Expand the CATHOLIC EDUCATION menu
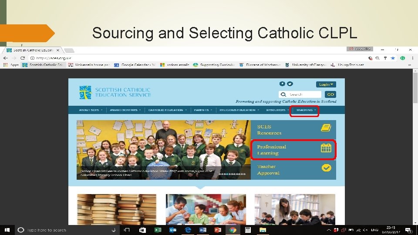Screen dimensions: 418x235 [167, 110]
